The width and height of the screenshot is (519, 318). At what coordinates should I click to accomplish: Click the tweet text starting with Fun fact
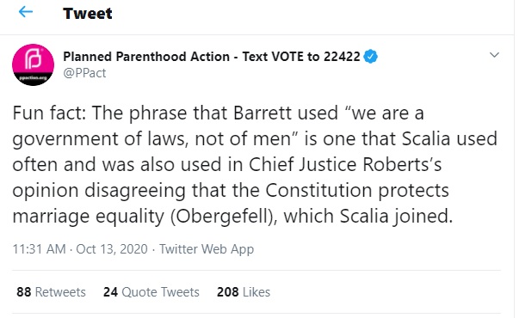[255, 165]
